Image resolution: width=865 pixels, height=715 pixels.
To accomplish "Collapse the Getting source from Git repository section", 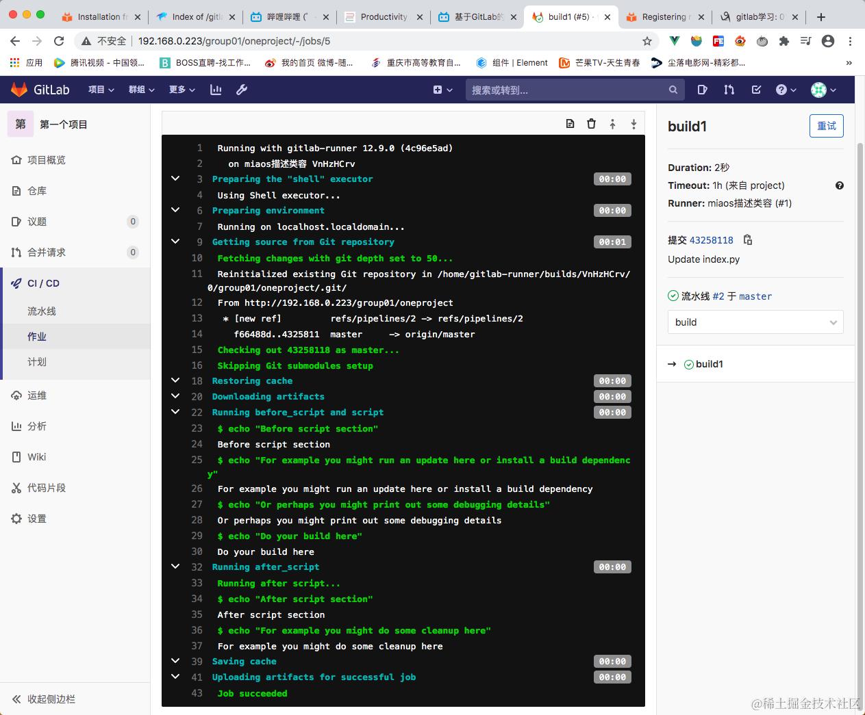I will click(175, 242).
